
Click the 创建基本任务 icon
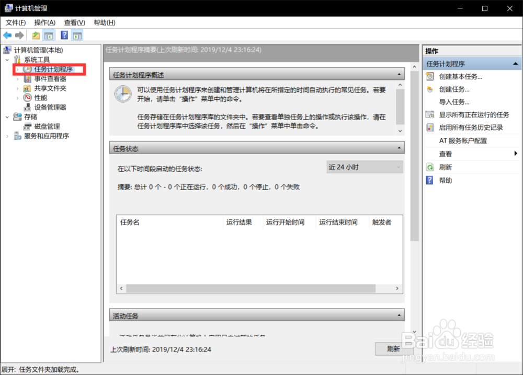pyautogui.click(x=430, y=77)
